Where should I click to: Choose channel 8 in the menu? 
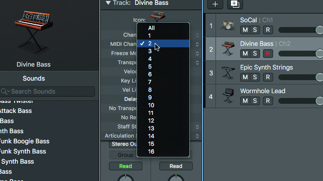coord(163,90)
